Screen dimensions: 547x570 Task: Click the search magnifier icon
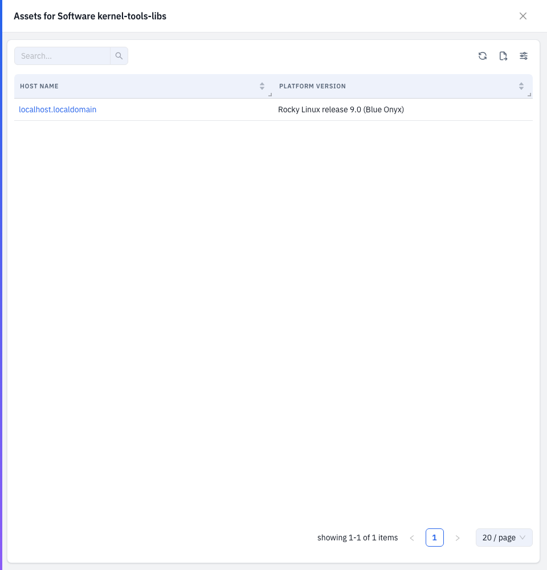(119, 56)
